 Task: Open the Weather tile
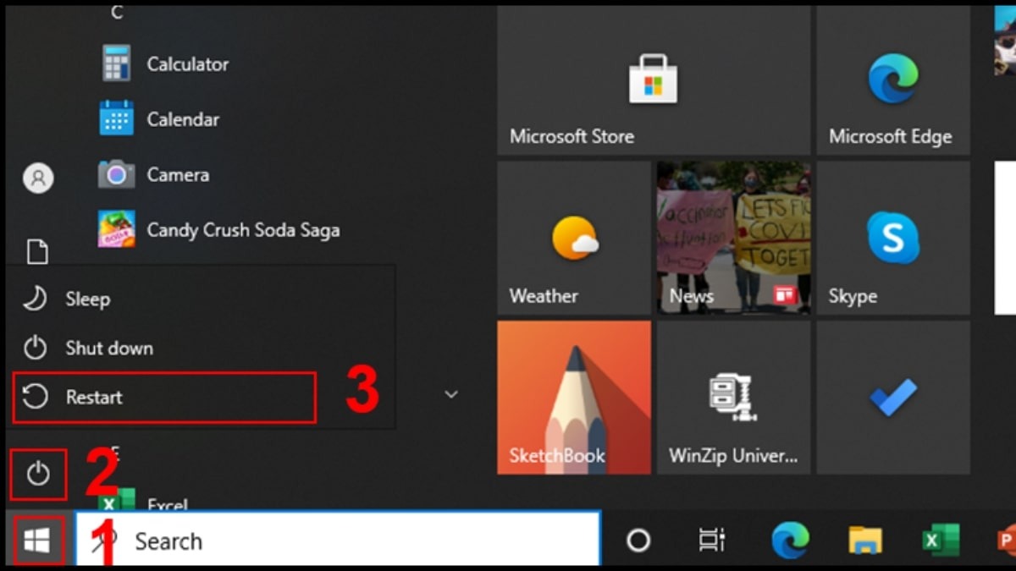[x=574, y=239]
